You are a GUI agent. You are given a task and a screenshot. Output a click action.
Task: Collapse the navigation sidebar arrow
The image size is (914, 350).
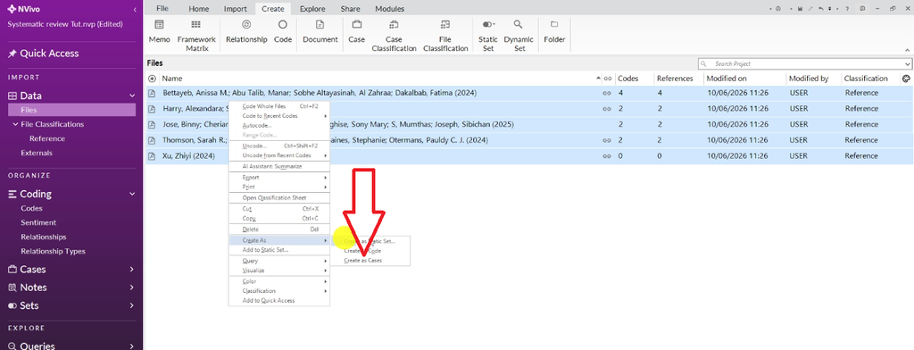(136, 9)
